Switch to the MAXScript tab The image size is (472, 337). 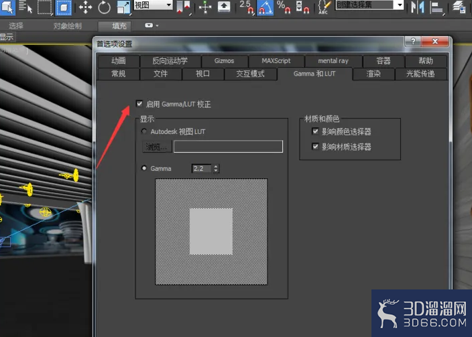coord(276,61)
